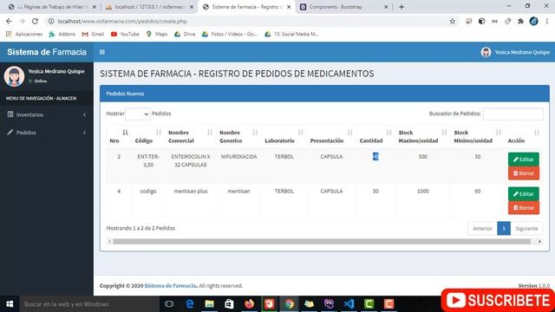Switch to localhost phpMyAdmin browser tab
Image resolution: width=555 pixels, height=312 pixels.
pos(149,7)
